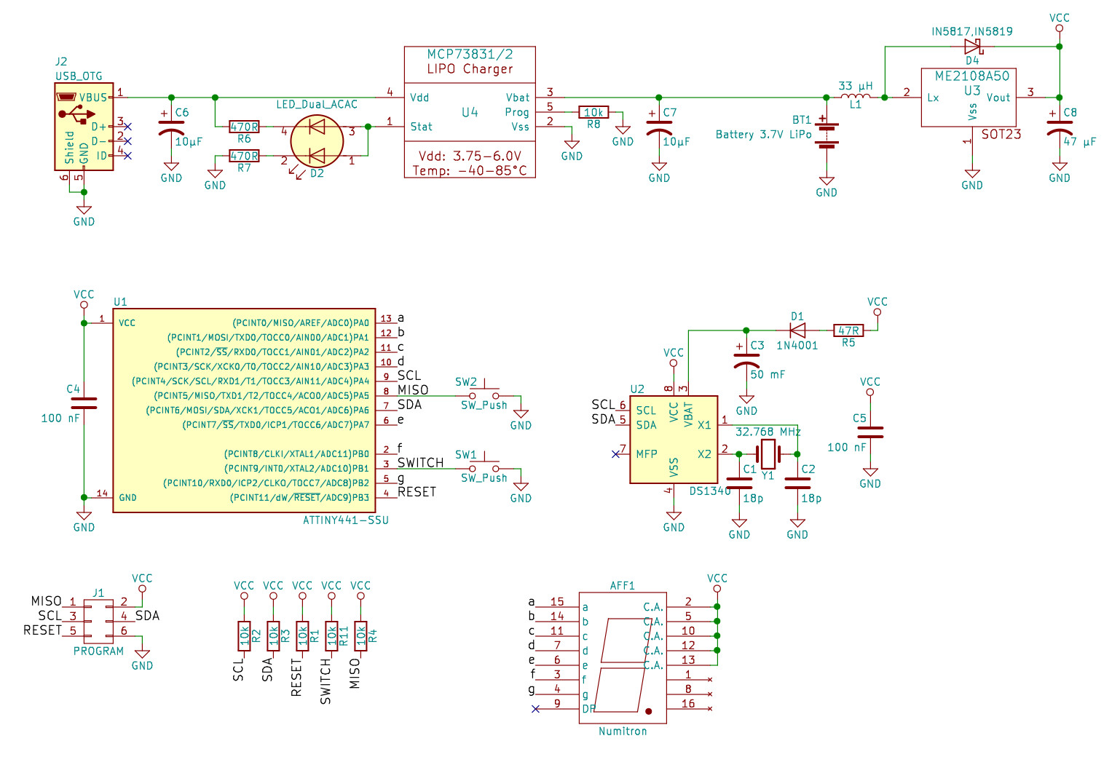Toggle push switch SW1
The image size is (1120, 757).
click(x=484, y=464)
